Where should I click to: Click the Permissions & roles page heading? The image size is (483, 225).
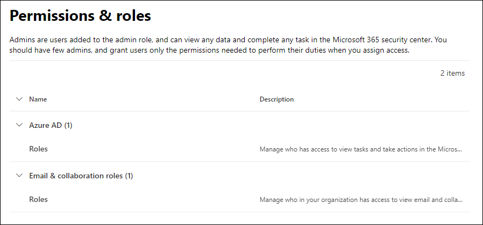(x=81, y=16)
